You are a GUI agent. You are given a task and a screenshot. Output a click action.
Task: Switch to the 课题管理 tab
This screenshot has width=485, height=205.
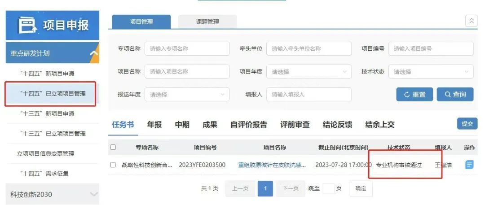[x=207, y=22]
